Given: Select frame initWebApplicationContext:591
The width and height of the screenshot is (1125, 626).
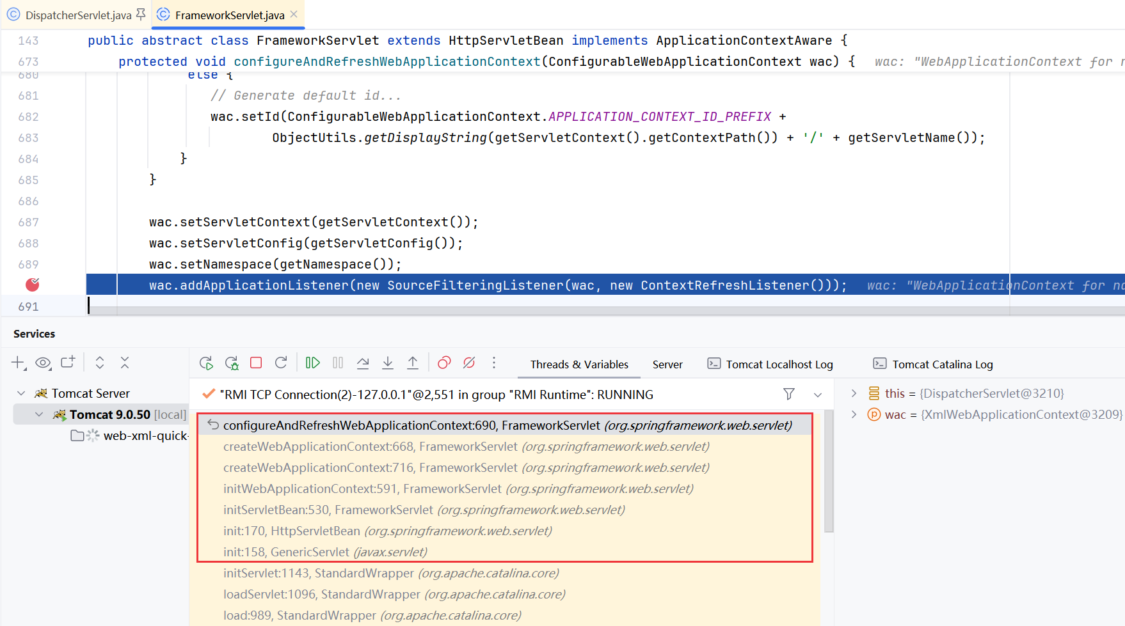Looking at the screenshot, I should [x=504, y=489].
